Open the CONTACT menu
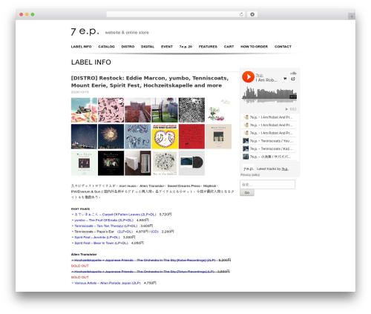Viewport: 371px width, 314px height. (x=283, y=47)
